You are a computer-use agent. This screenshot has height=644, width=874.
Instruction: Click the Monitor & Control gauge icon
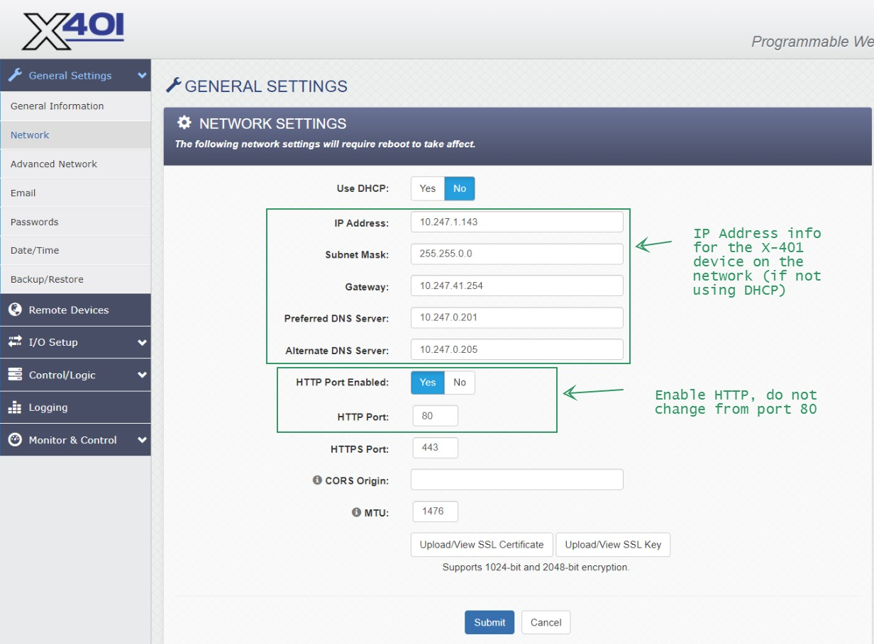pos(15,440)
